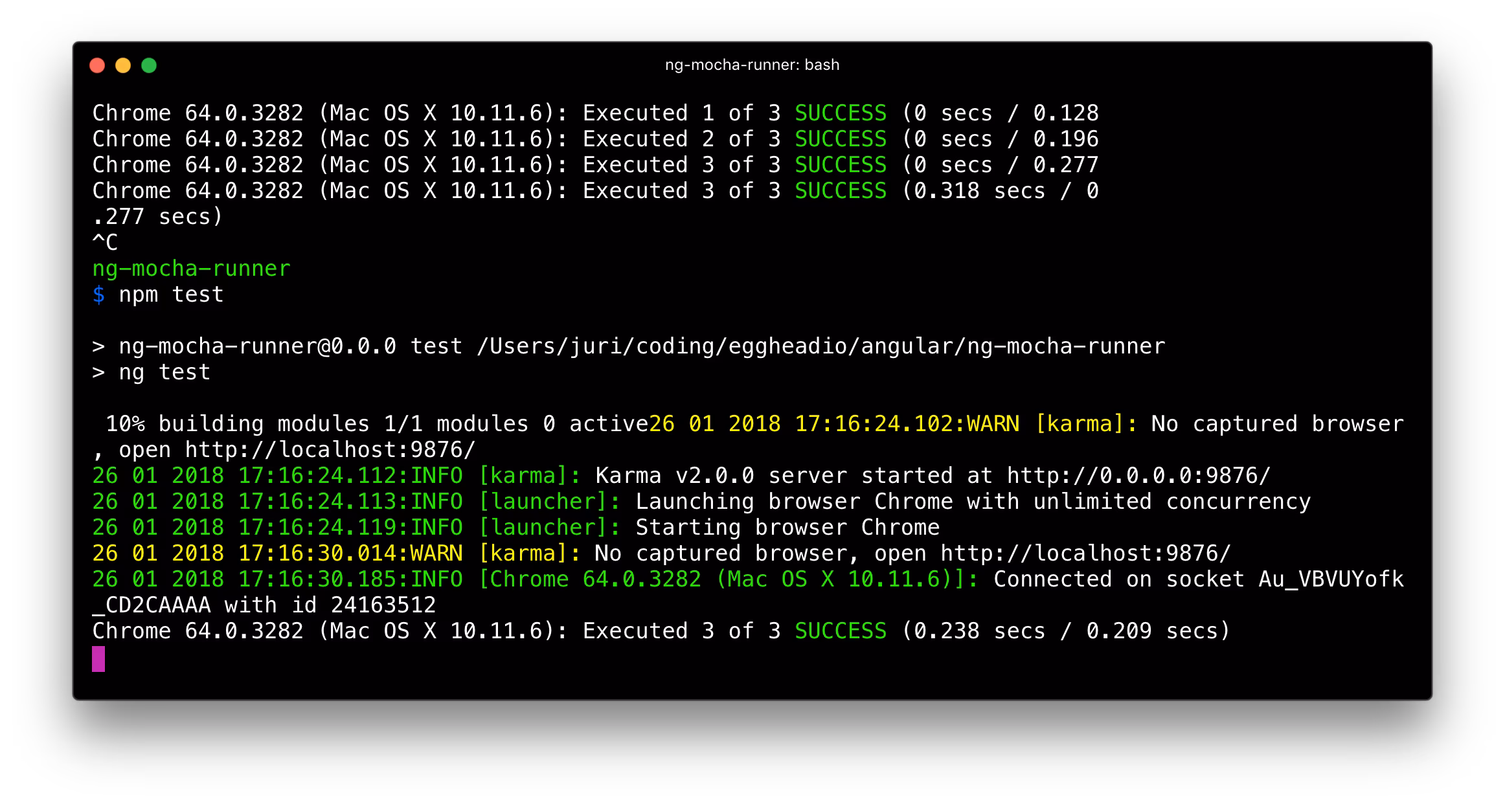Click the ^C interrupt characters
The width and height of the screenshot is (1505, 804).
[105, 243]
